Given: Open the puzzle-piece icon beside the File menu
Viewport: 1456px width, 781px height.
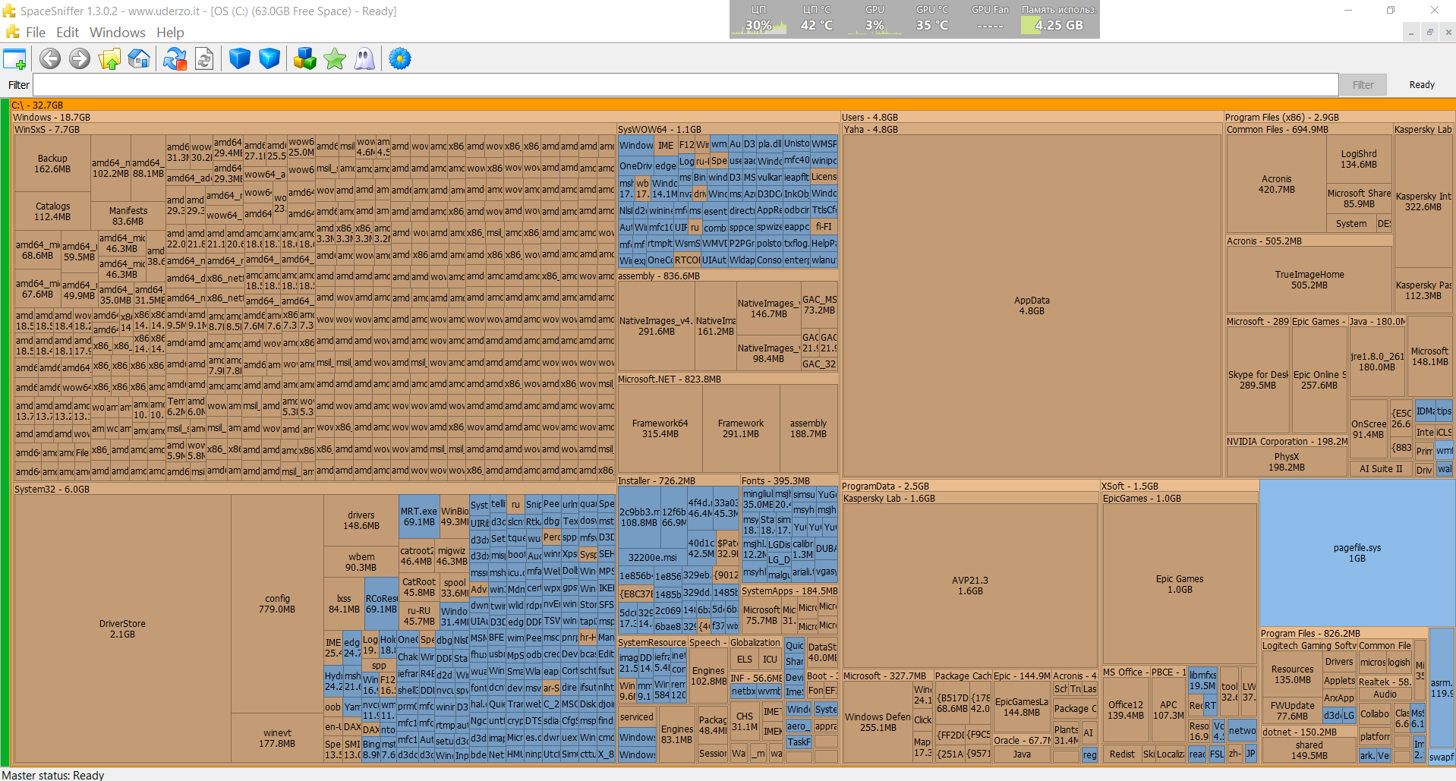Looking at the screenshot, I should 13,32.
